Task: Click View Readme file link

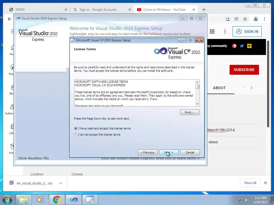Action: tap(33, 158)
